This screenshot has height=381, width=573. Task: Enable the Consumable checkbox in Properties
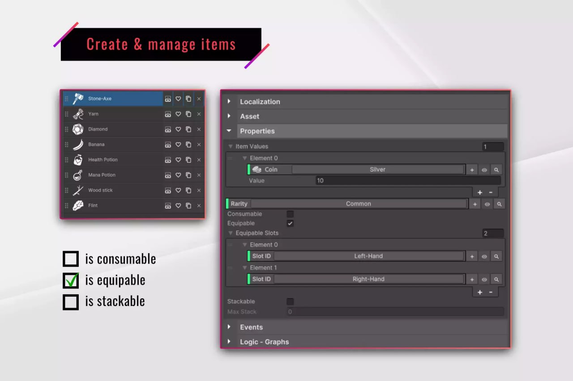[x=290, y=214]
